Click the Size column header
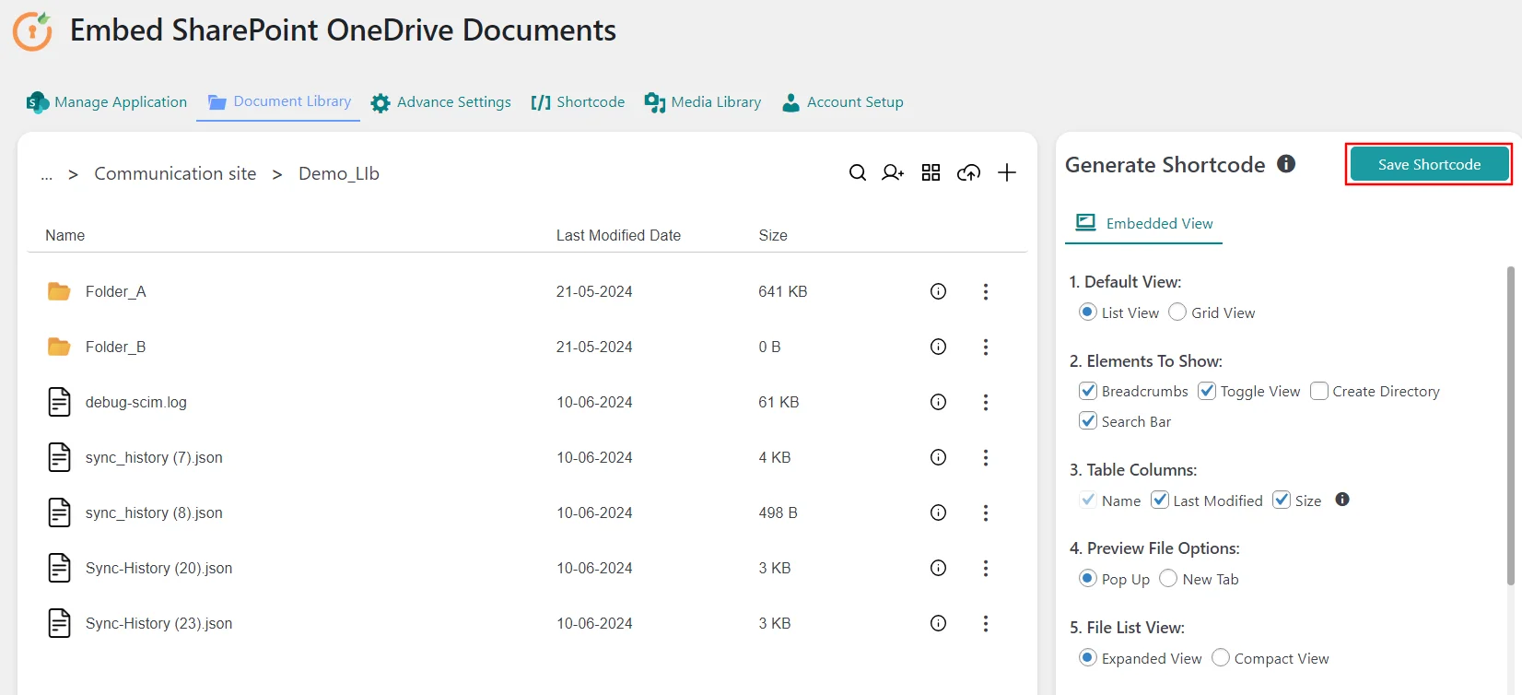This screenshot has height=695, width=1522. pyautogui.click(x=773, y=235)
